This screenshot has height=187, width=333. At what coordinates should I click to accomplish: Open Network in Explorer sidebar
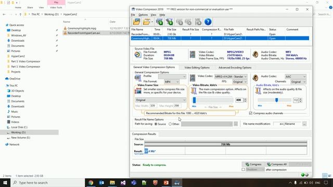pyautogui.click(x=14, y=144)
